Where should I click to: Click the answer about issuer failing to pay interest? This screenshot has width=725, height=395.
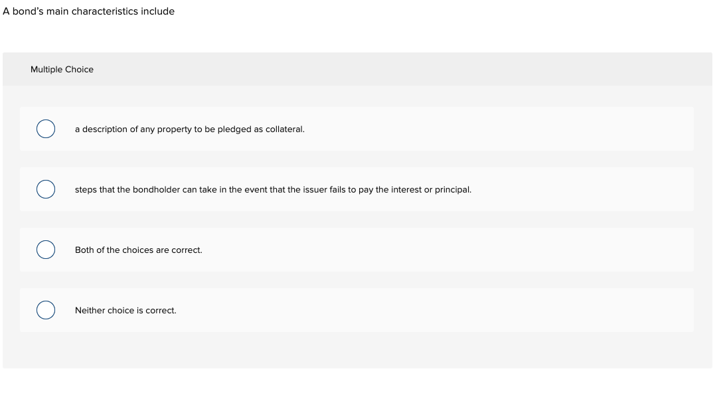[274, 190]
